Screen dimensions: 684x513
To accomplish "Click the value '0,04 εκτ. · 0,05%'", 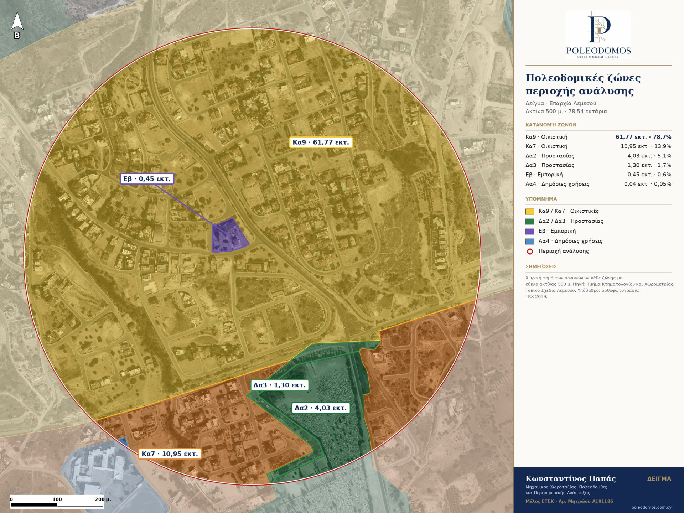I will (x=648, y=184).
